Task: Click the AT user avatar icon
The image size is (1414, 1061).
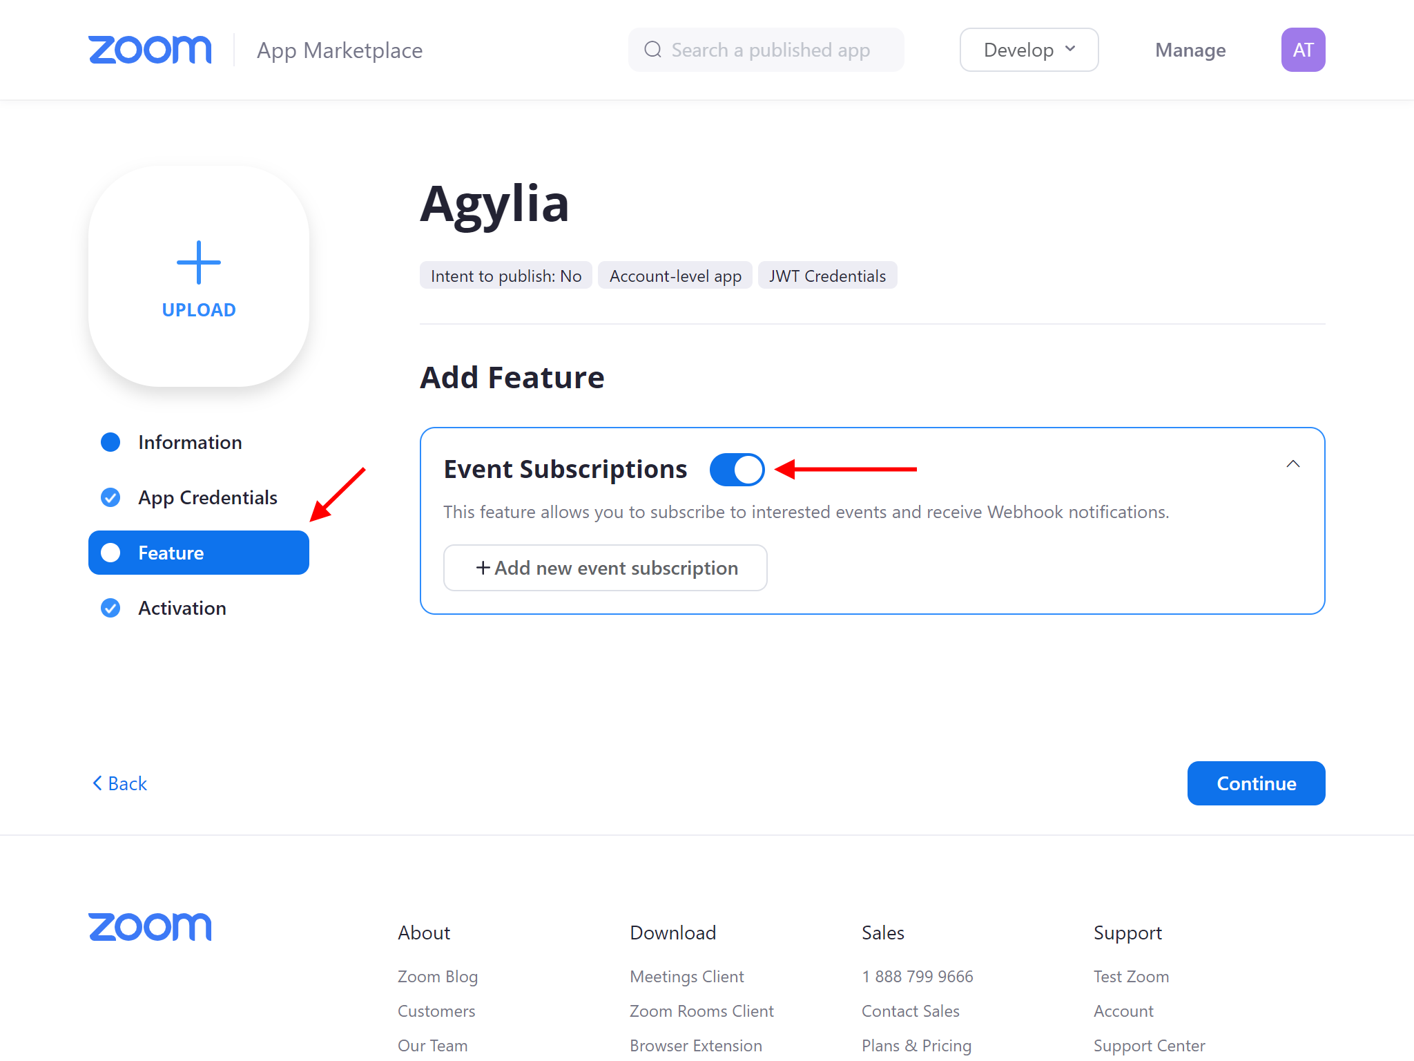Action: coord(1303,50)
